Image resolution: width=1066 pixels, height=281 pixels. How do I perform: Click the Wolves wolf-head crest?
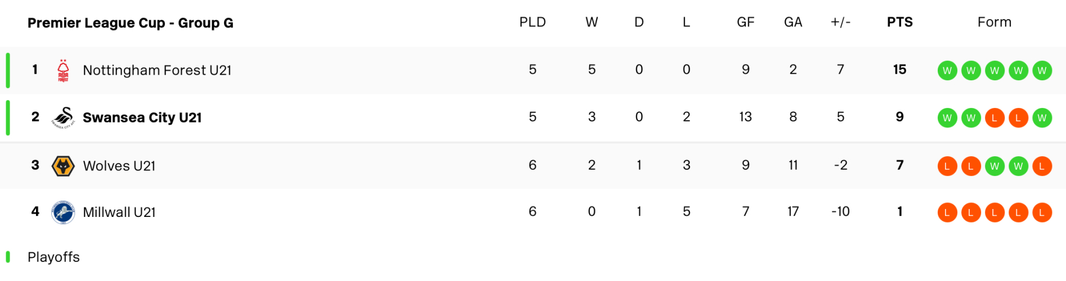click(x=63, y=166)
